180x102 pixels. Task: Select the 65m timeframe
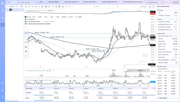42,7
